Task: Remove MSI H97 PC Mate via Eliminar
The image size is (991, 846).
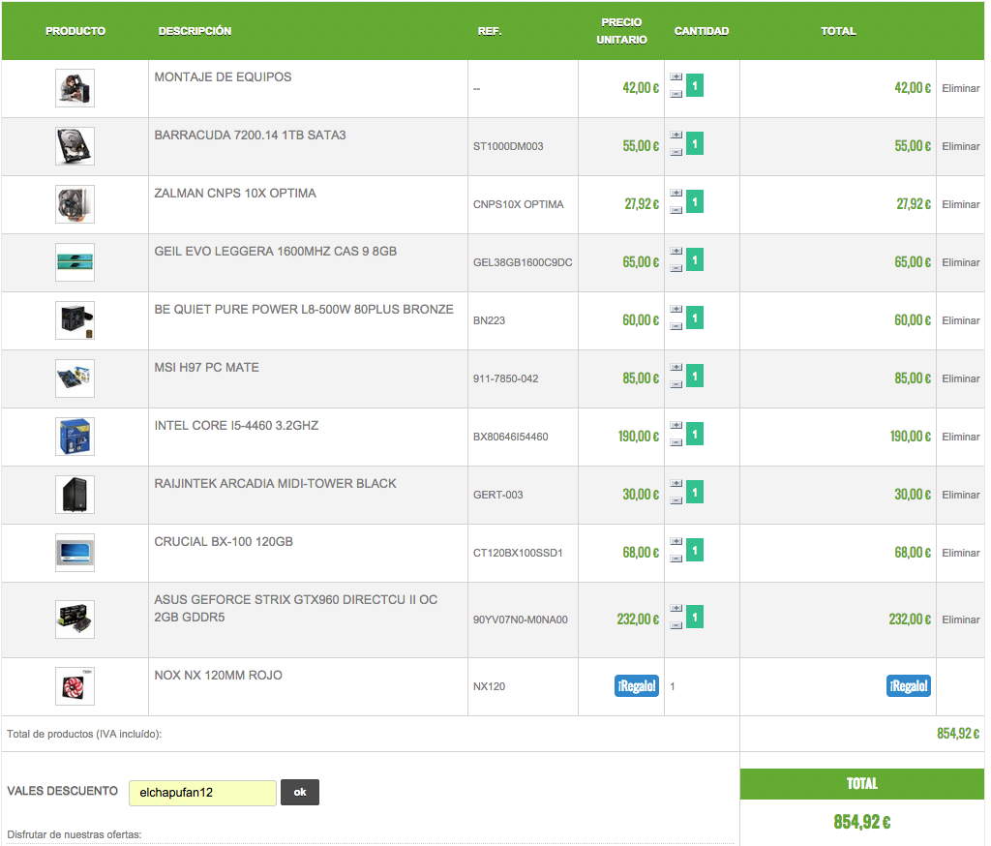Action: pos(960,379)
